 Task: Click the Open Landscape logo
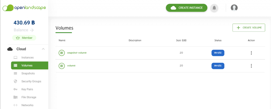24,8
